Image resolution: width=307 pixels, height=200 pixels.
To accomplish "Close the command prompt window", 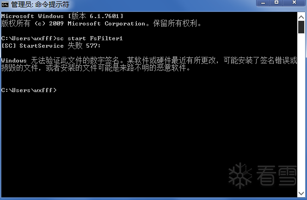I will click(x=294, y=3).
